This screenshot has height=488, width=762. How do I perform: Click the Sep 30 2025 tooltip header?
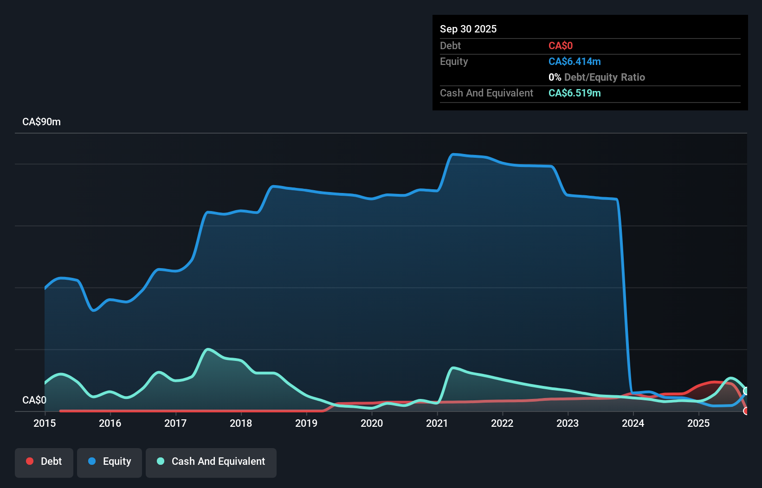(x=468, y=29)
